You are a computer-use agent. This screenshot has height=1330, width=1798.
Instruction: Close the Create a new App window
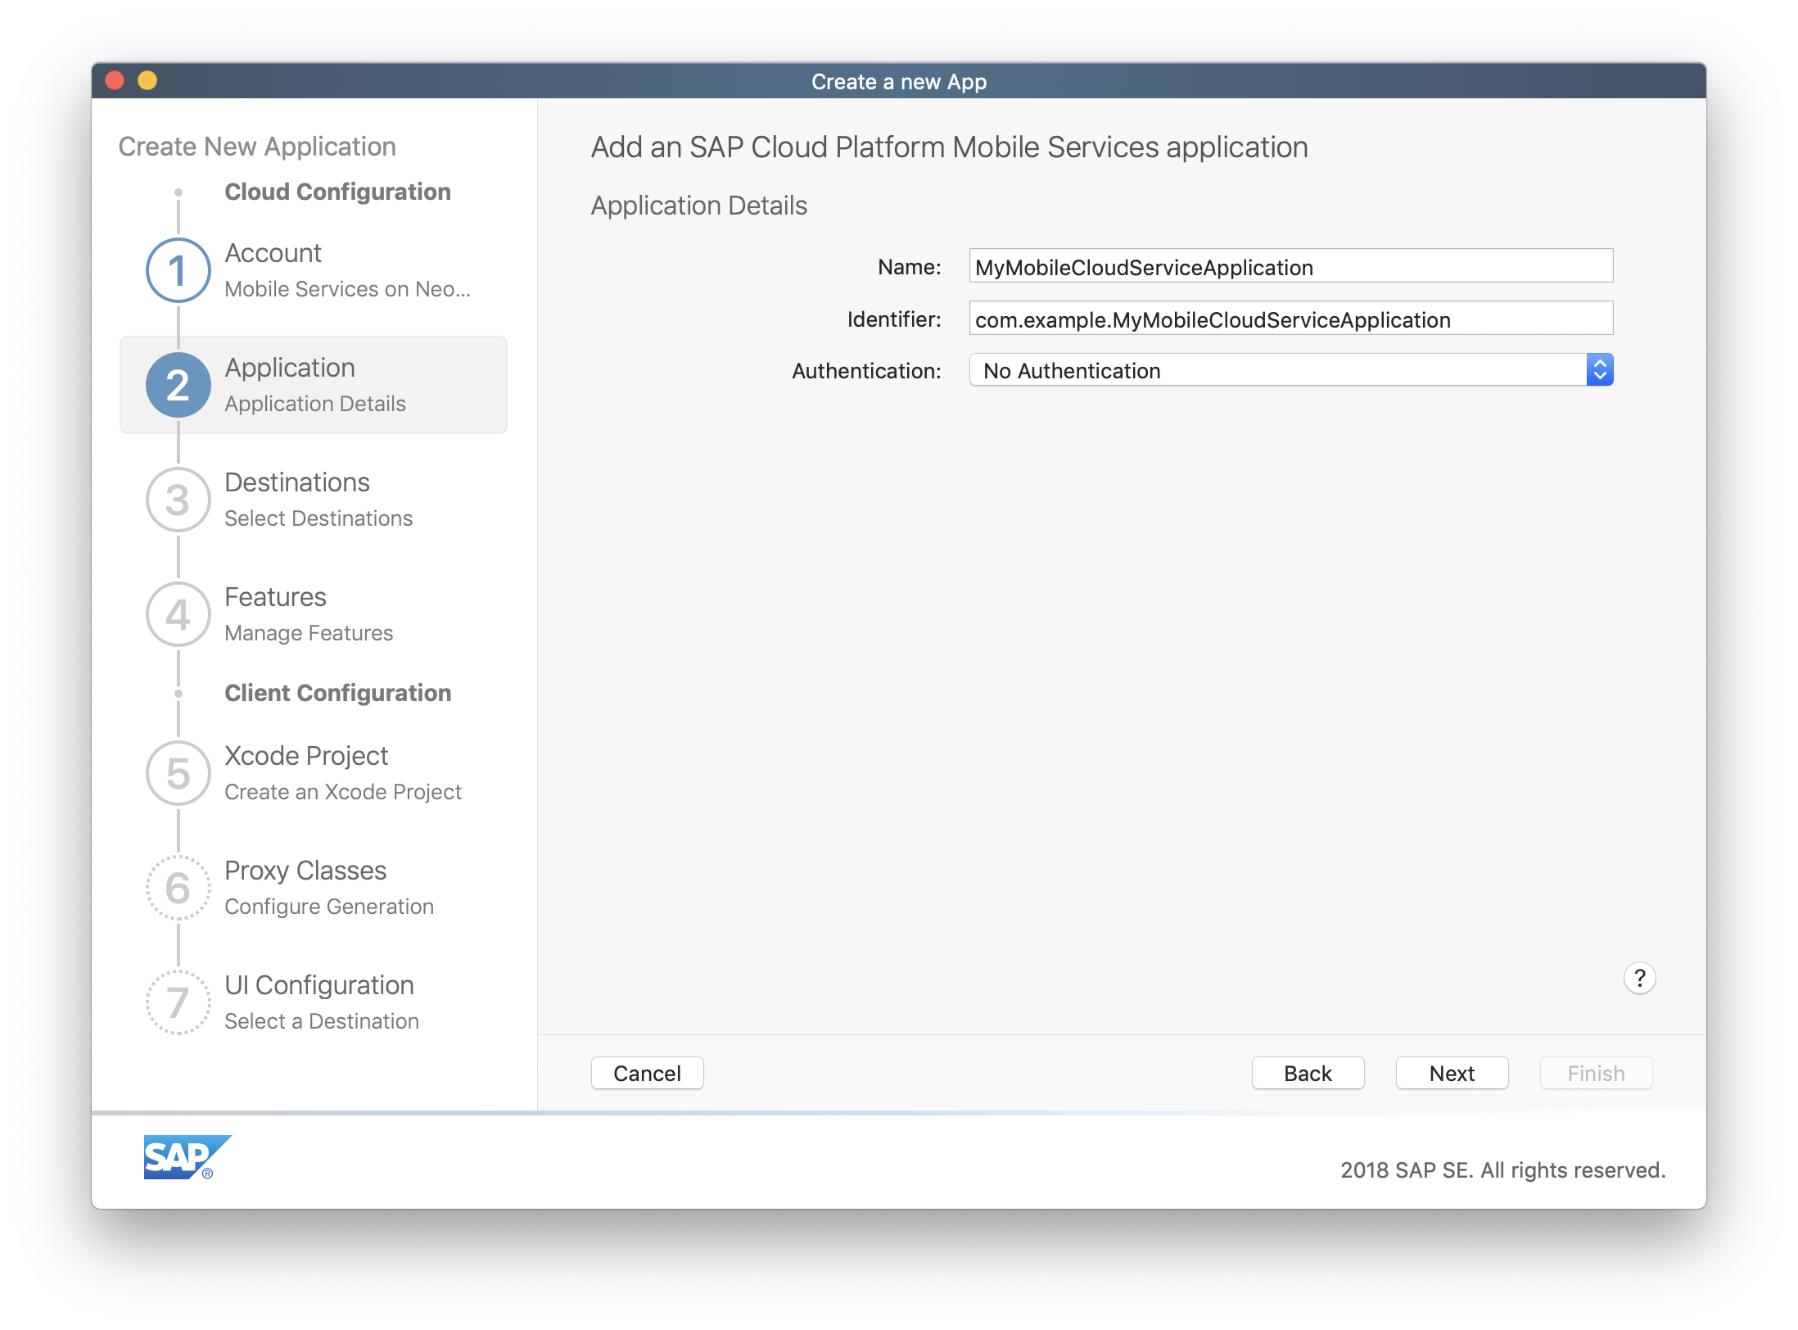click(x=115, y=80)
